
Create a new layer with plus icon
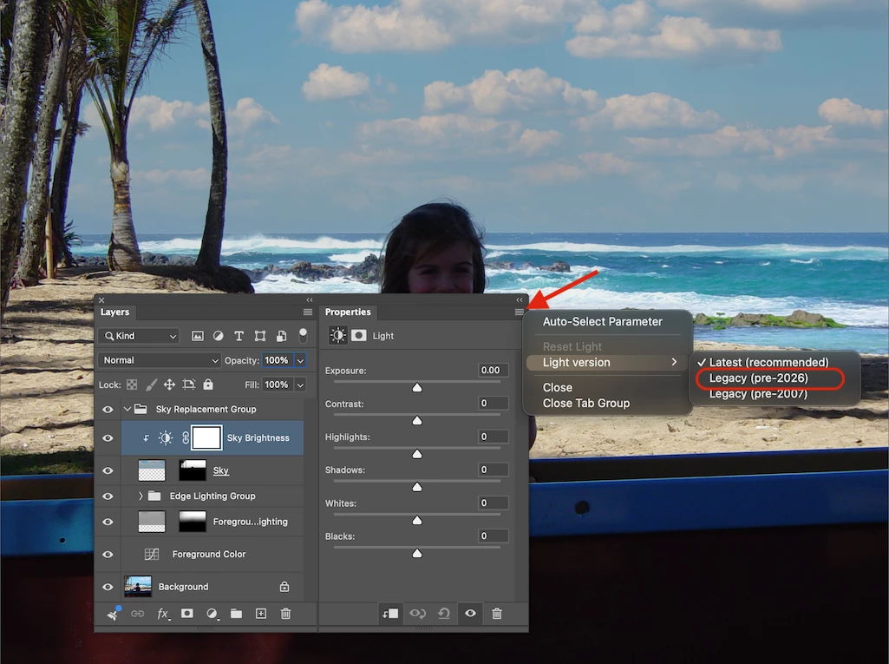(261, 614)
